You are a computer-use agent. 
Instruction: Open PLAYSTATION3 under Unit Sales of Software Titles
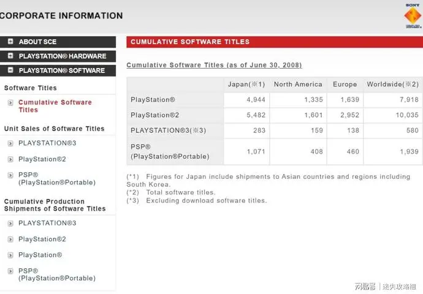[47, 143]
